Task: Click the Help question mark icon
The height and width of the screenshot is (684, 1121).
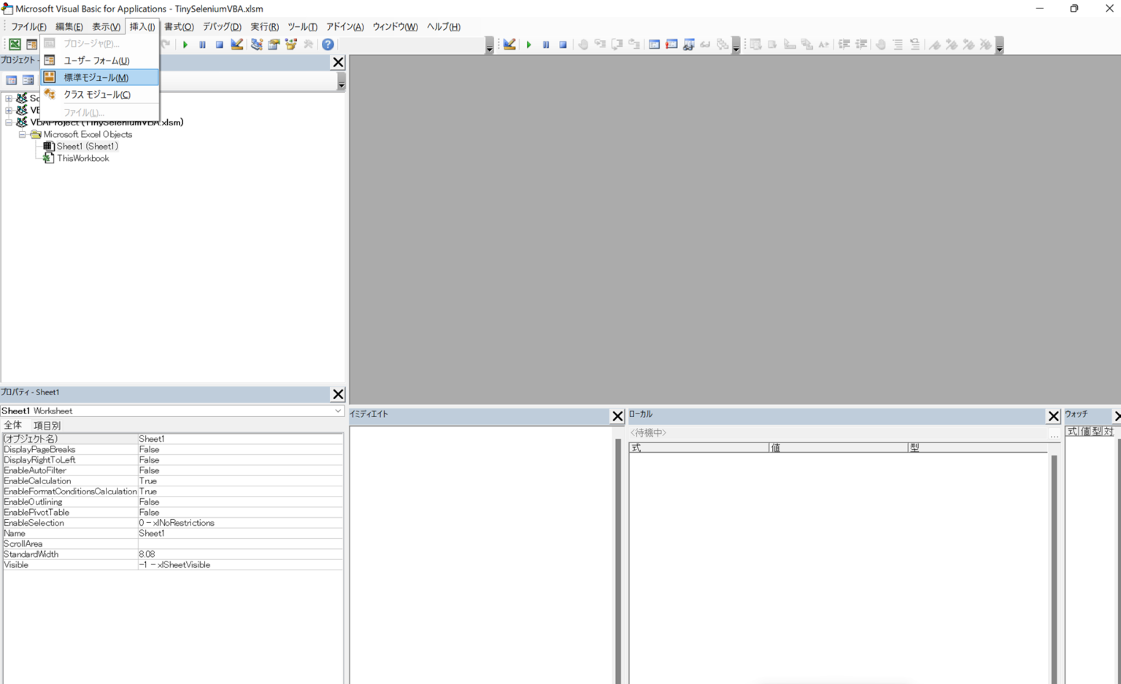Action: click(328, 44)
